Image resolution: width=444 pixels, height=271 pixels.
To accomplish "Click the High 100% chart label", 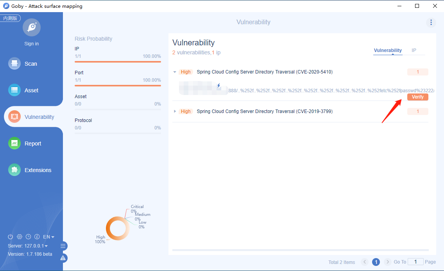I will [x=100, y=239].
